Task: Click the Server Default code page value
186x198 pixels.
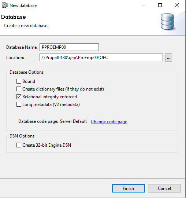Action: (x=73, y=121)
